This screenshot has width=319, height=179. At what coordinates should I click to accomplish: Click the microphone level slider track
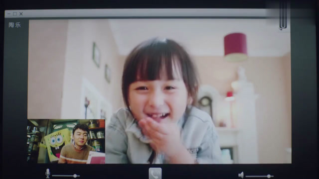click(x=66, y=176)
